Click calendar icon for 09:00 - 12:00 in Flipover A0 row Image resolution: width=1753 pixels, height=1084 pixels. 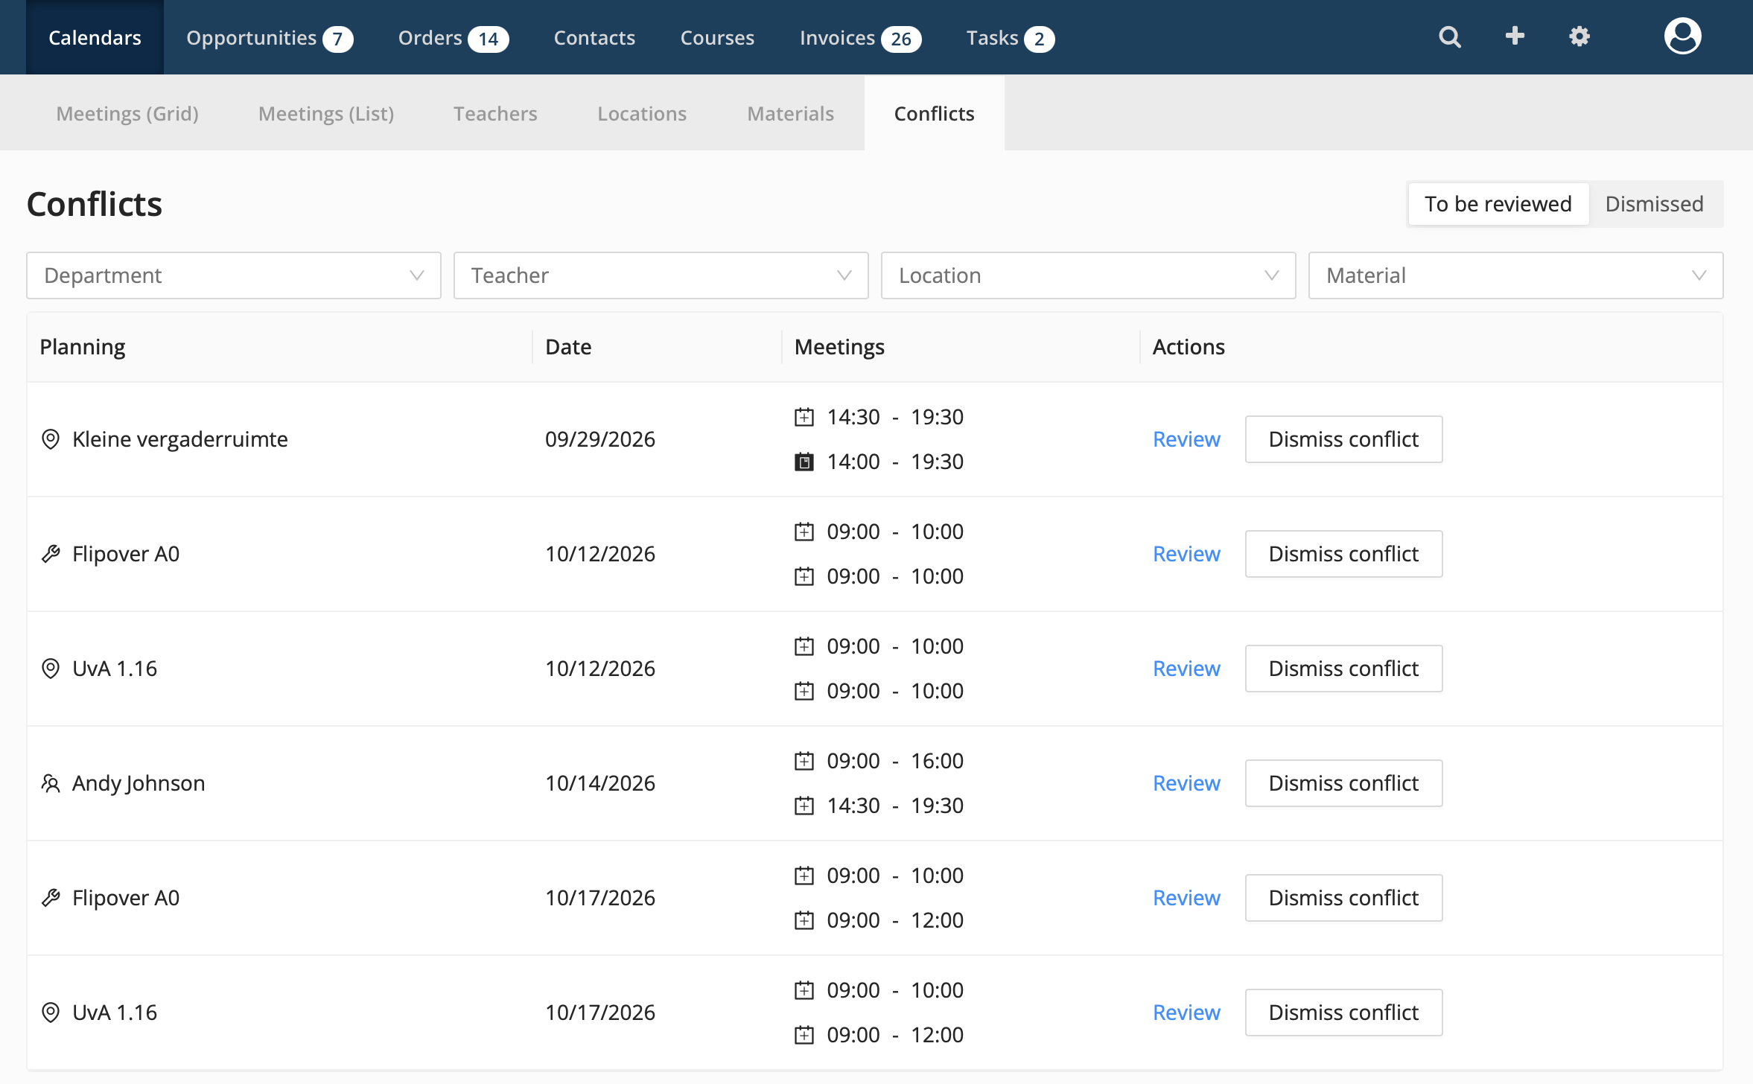pos(804,920)
